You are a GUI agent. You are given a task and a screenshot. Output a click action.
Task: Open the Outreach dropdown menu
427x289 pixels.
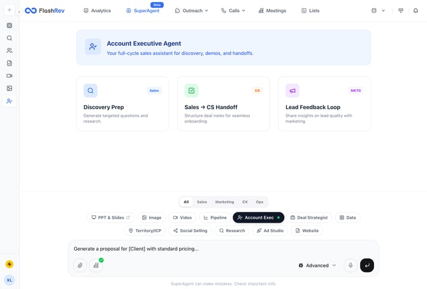click(x=191, y=11)
